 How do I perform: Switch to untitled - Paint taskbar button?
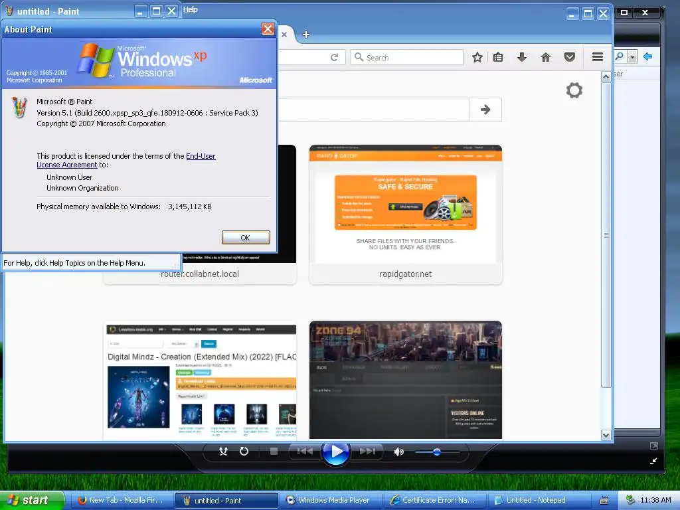(x=226, y=500)
